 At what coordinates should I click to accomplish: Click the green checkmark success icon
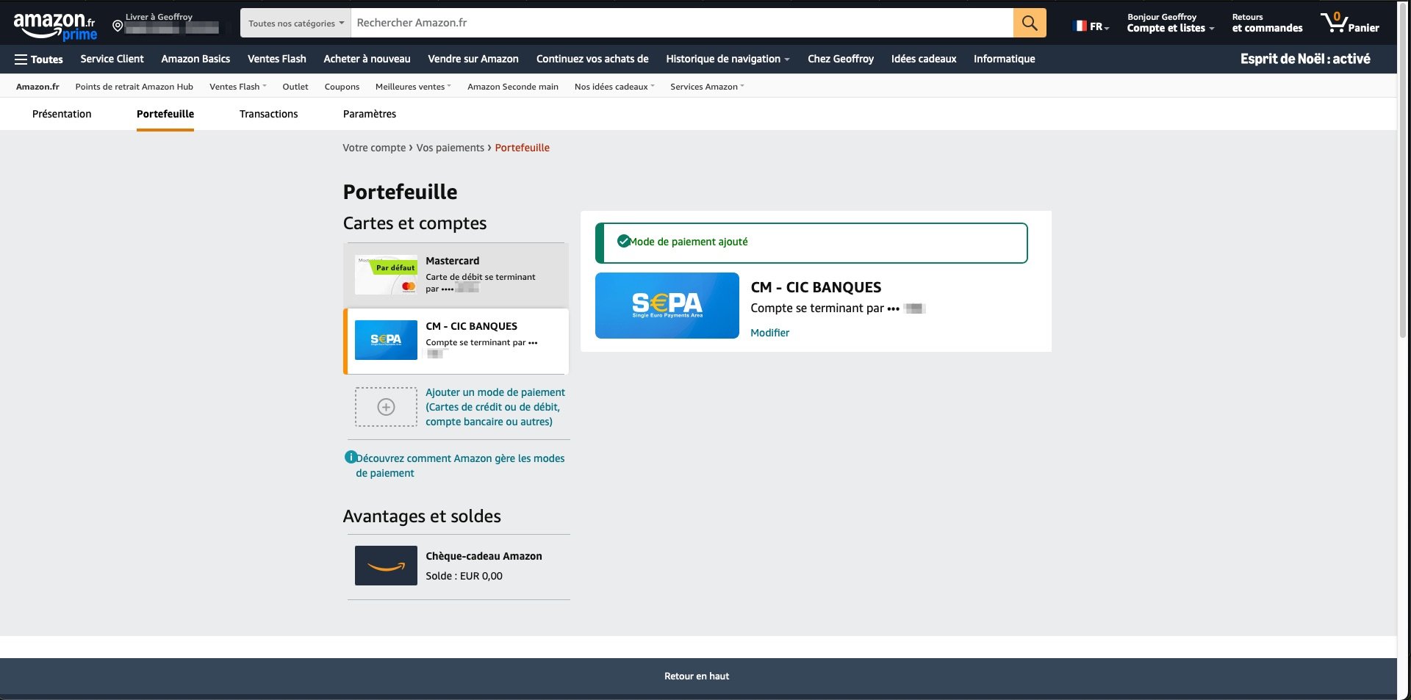(623, 241)
